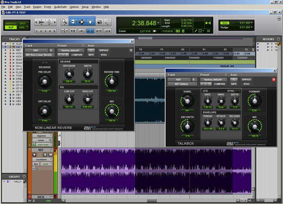Click the horizontal audio zoom waveform icon

tap(41, 22)
